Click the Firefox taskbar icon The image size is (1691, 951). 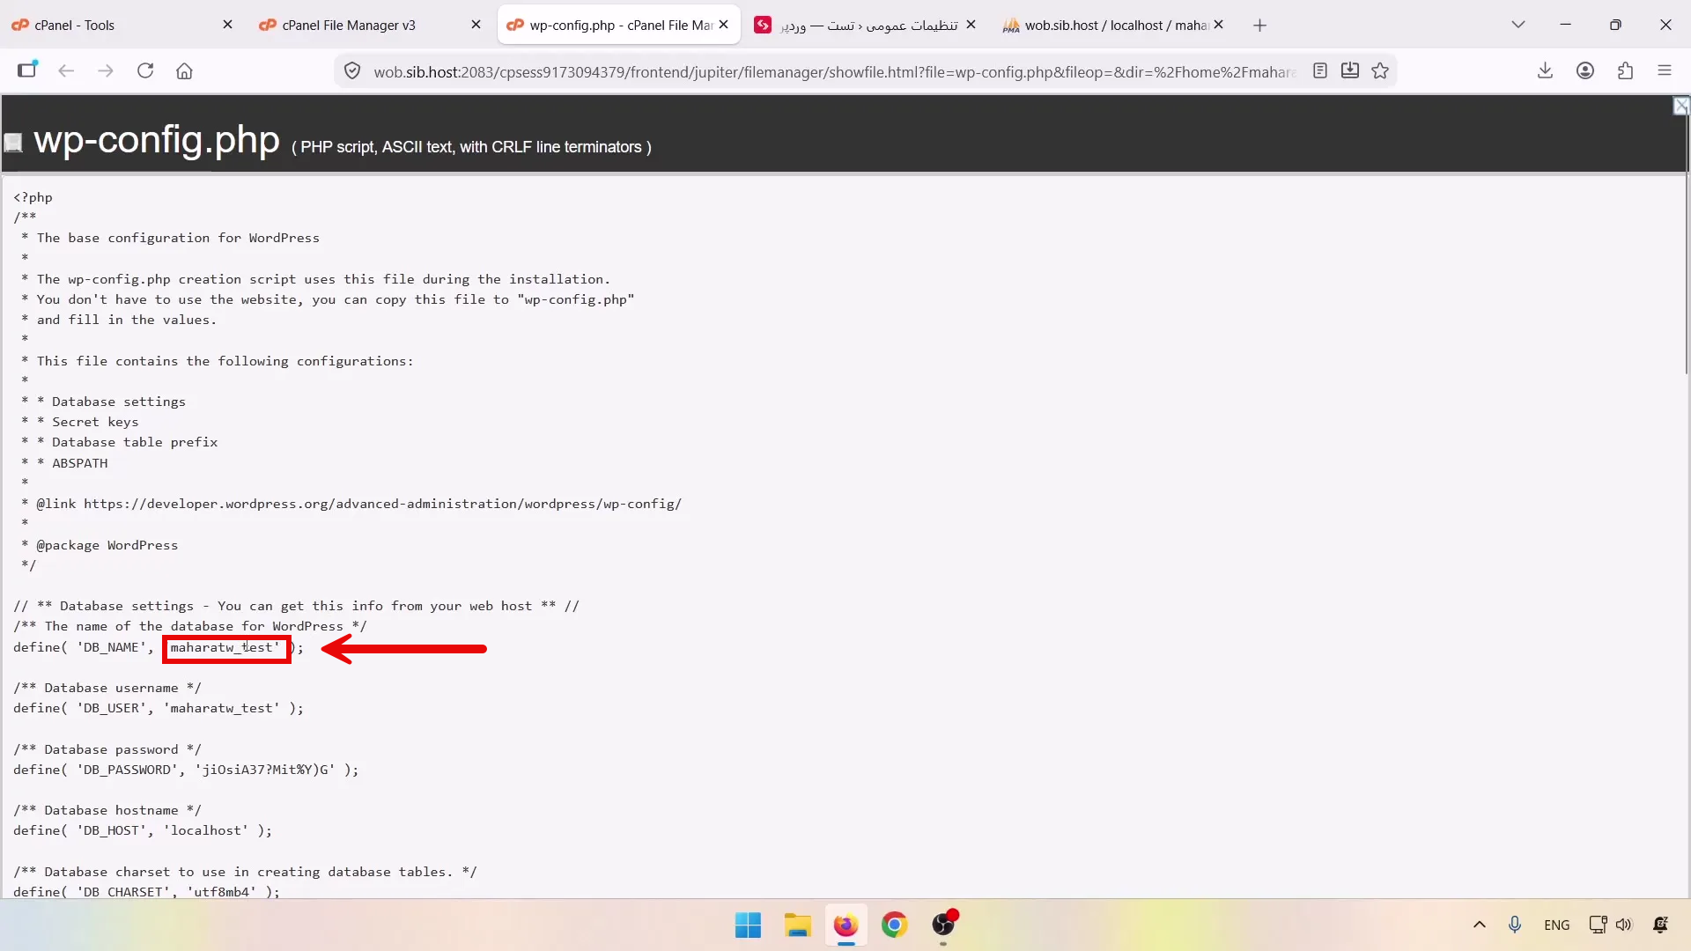coord(845,925)
